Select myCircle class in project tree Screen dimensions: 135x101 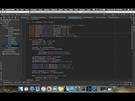pos(12,38)
